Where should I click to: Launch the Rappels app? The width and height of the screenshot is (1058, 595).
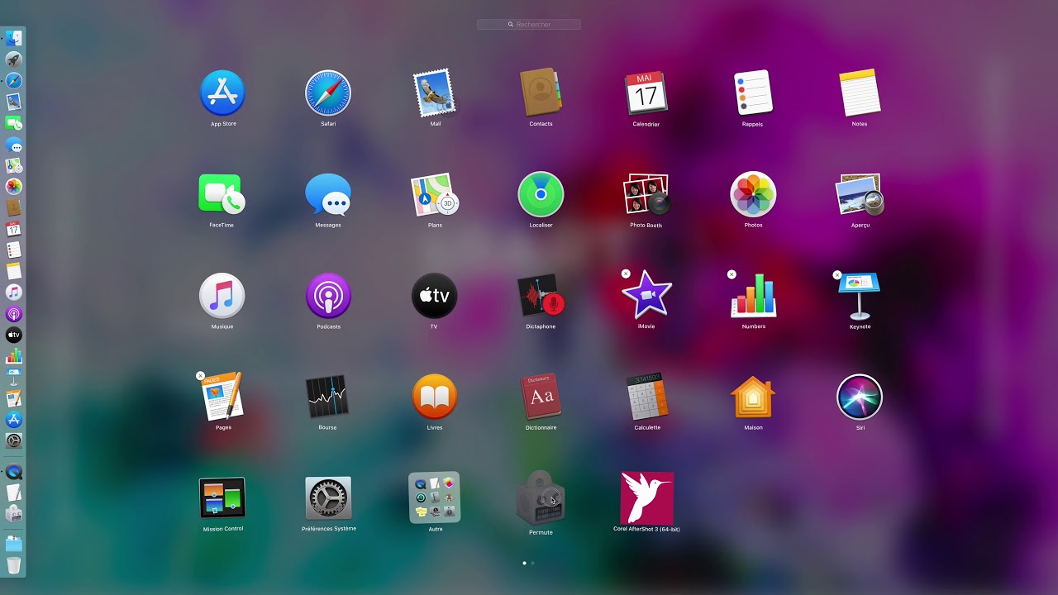[x=753, y=93]
